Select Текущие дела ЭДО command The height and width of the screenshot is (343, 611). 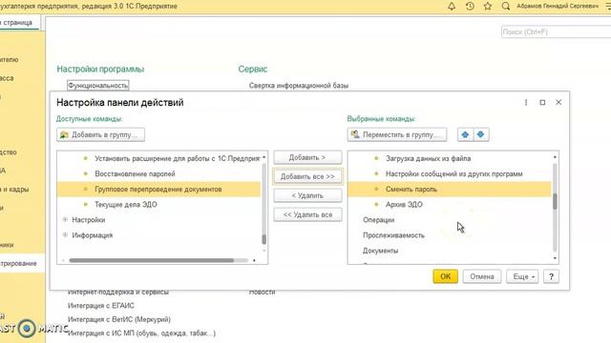pyautogui.click(x=158, y=205)
